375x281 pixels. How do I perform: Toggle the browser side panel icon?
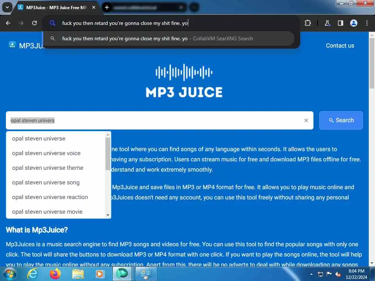[x=340, y=23]
